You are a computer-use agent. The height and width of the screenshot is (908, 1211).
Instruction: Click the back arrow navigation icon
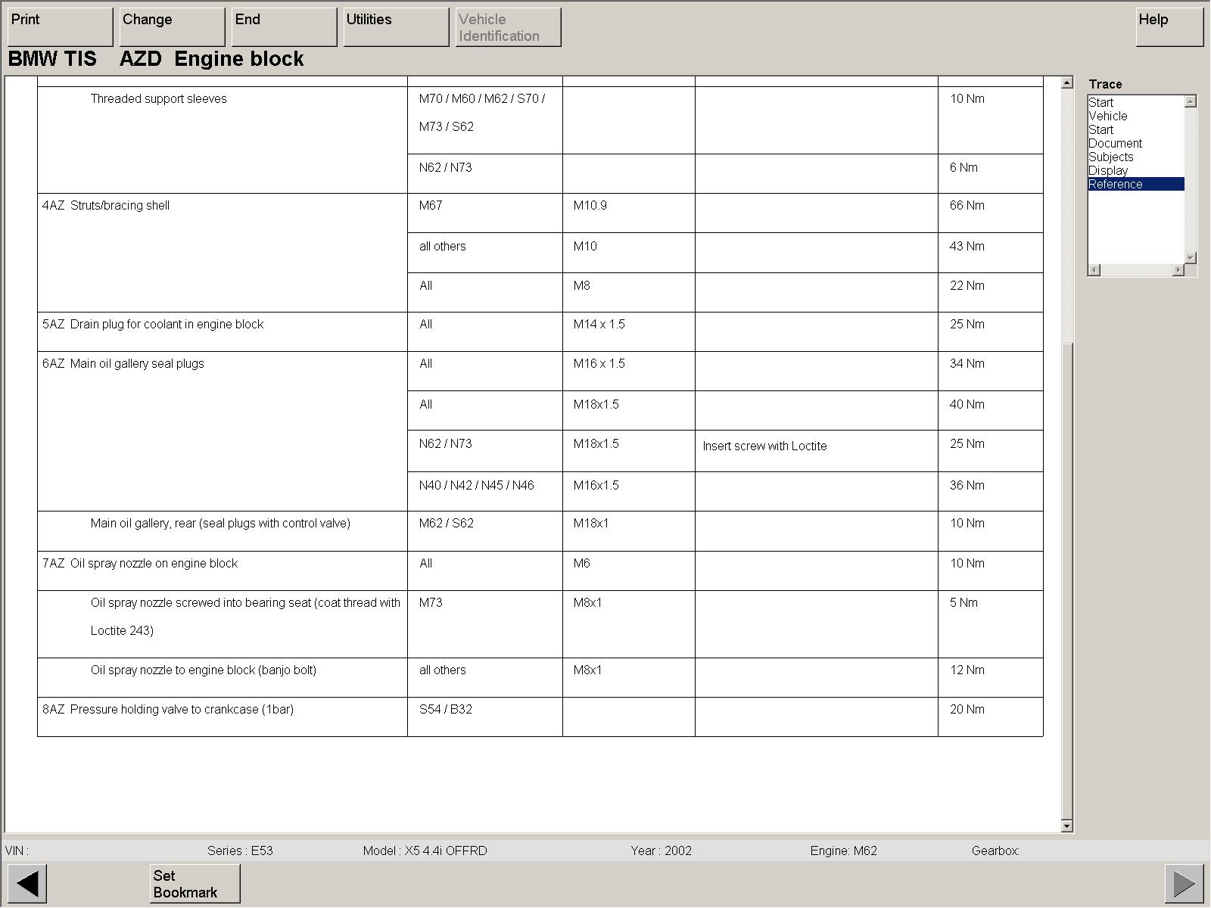[27, 883]
